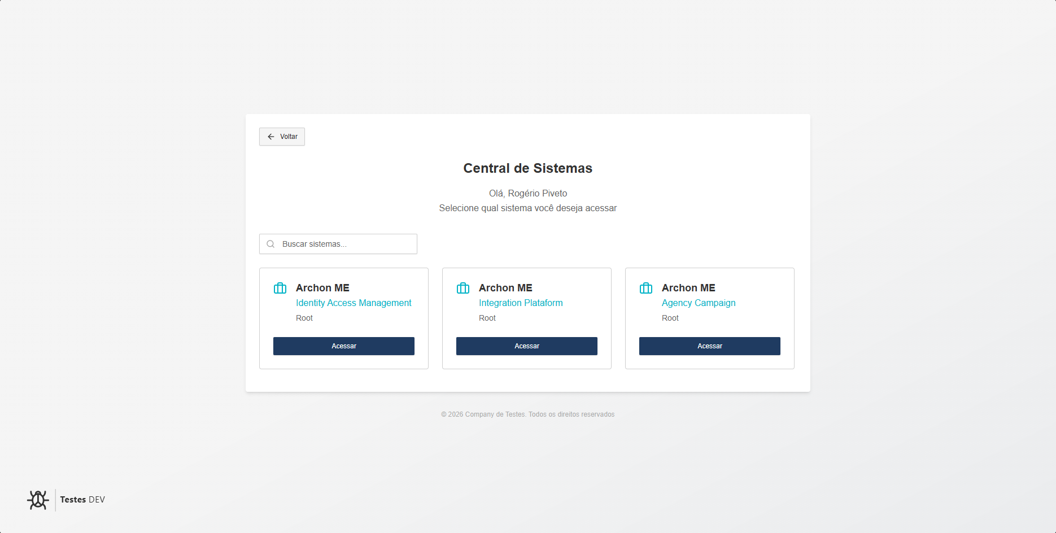The width and height of the screenshot is (1056, 533).
Task: Click the Root label under Agency Campaign
Action: pyautogui.click(x=670, y=318)
